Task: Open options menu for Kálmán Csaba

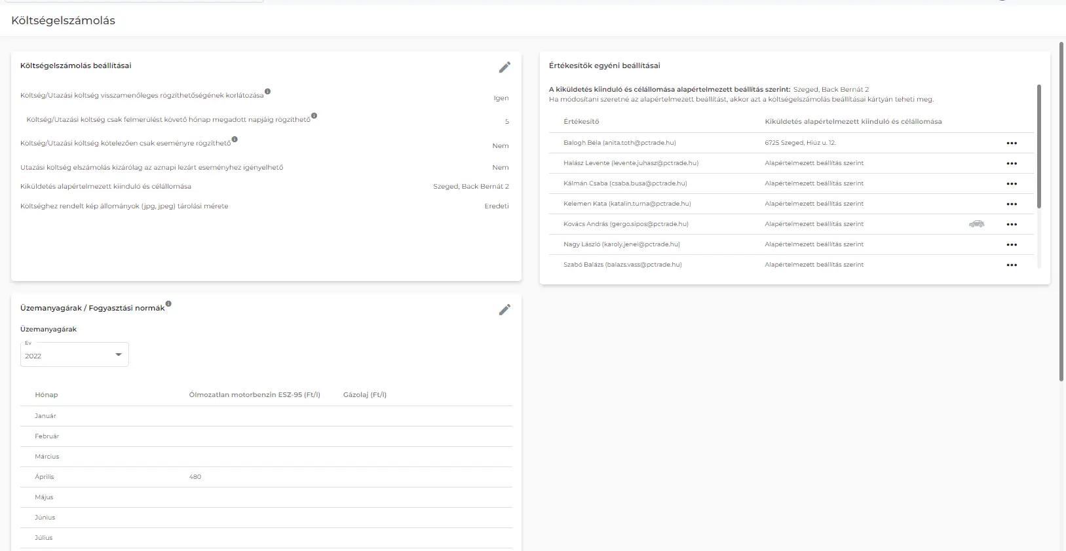Action: coord(1012,184)
